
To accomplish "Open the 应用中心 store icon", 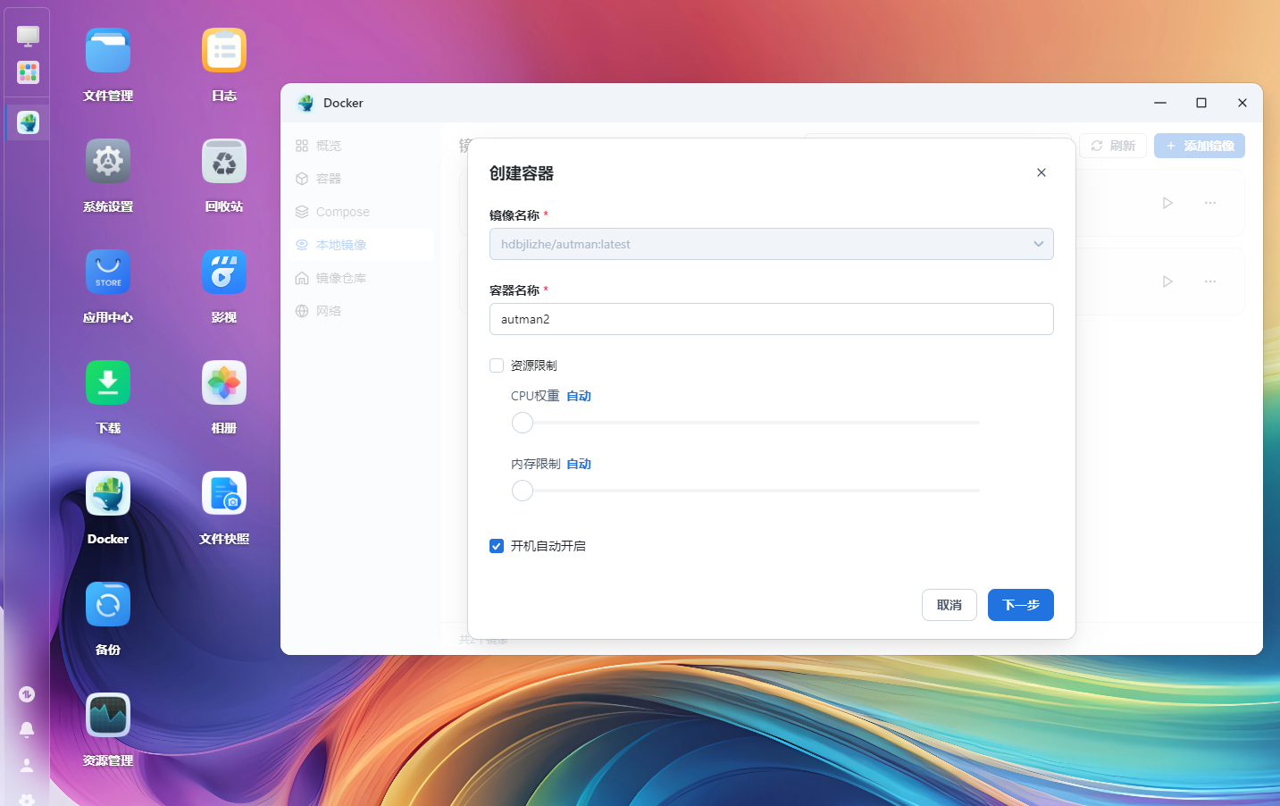I will pyautogui.click(x=108, y=273).
